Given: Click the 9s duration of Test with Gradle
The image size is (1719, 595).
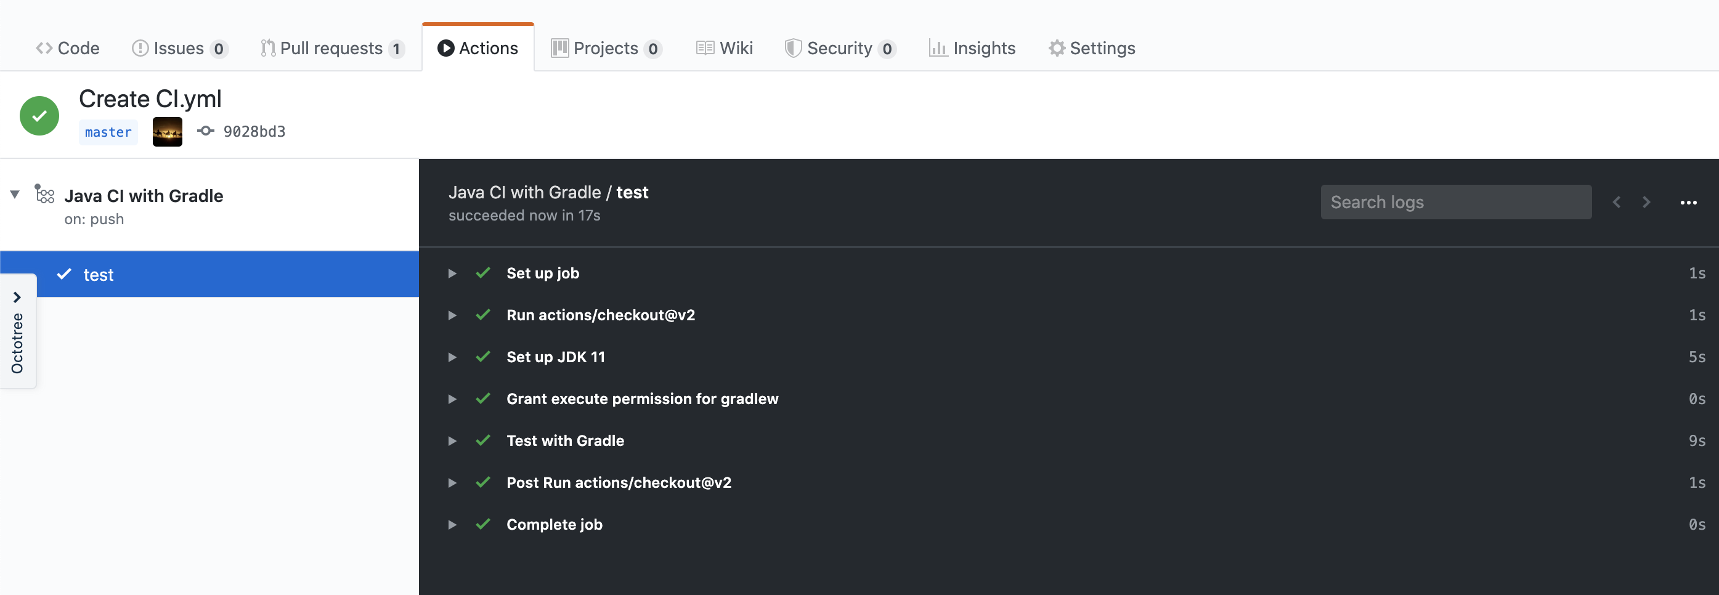Looking at the screenshot, I should (x=1697, y=441).
